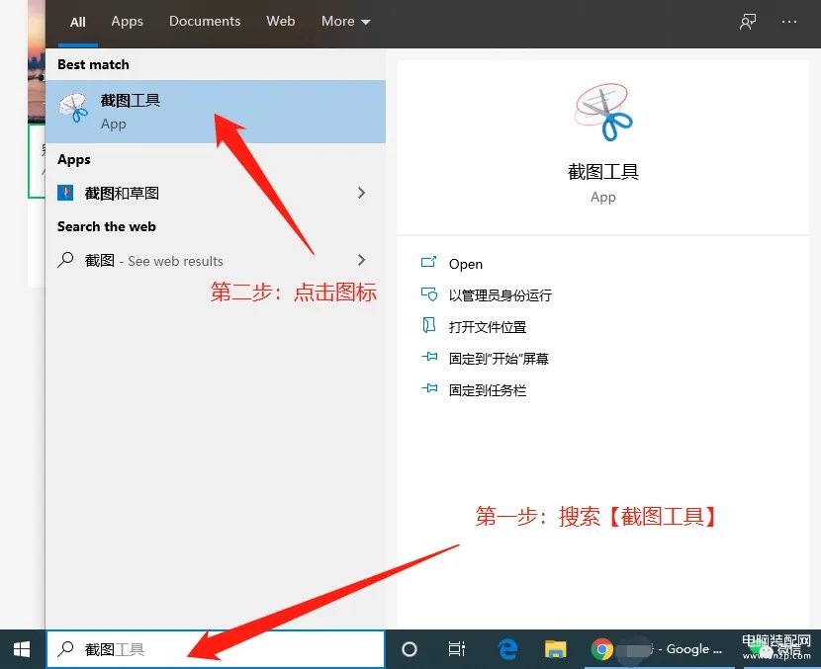Image resolution: width=821 pixels, height=669 pixels.
Task: Click the feedback icon in the top bar
Action: point(748,21)
